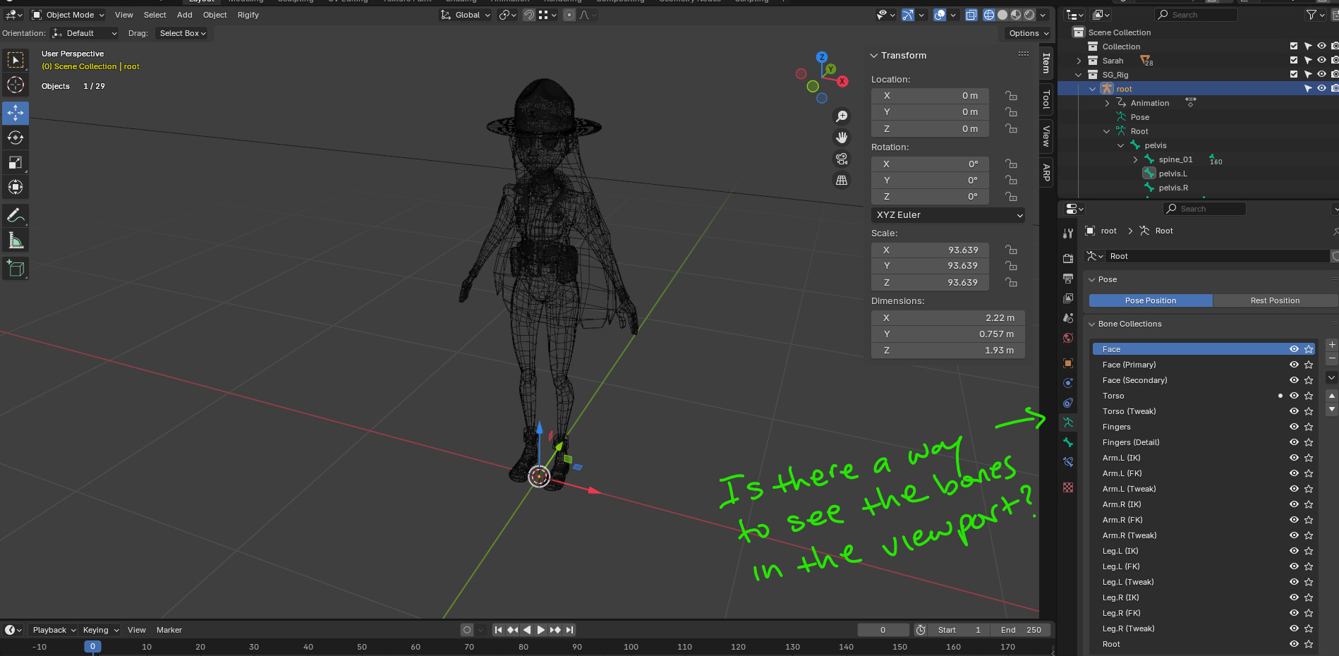Activate the Measure tool
This screenshot has height=656, width=1339.
click(x=16, y=241)
